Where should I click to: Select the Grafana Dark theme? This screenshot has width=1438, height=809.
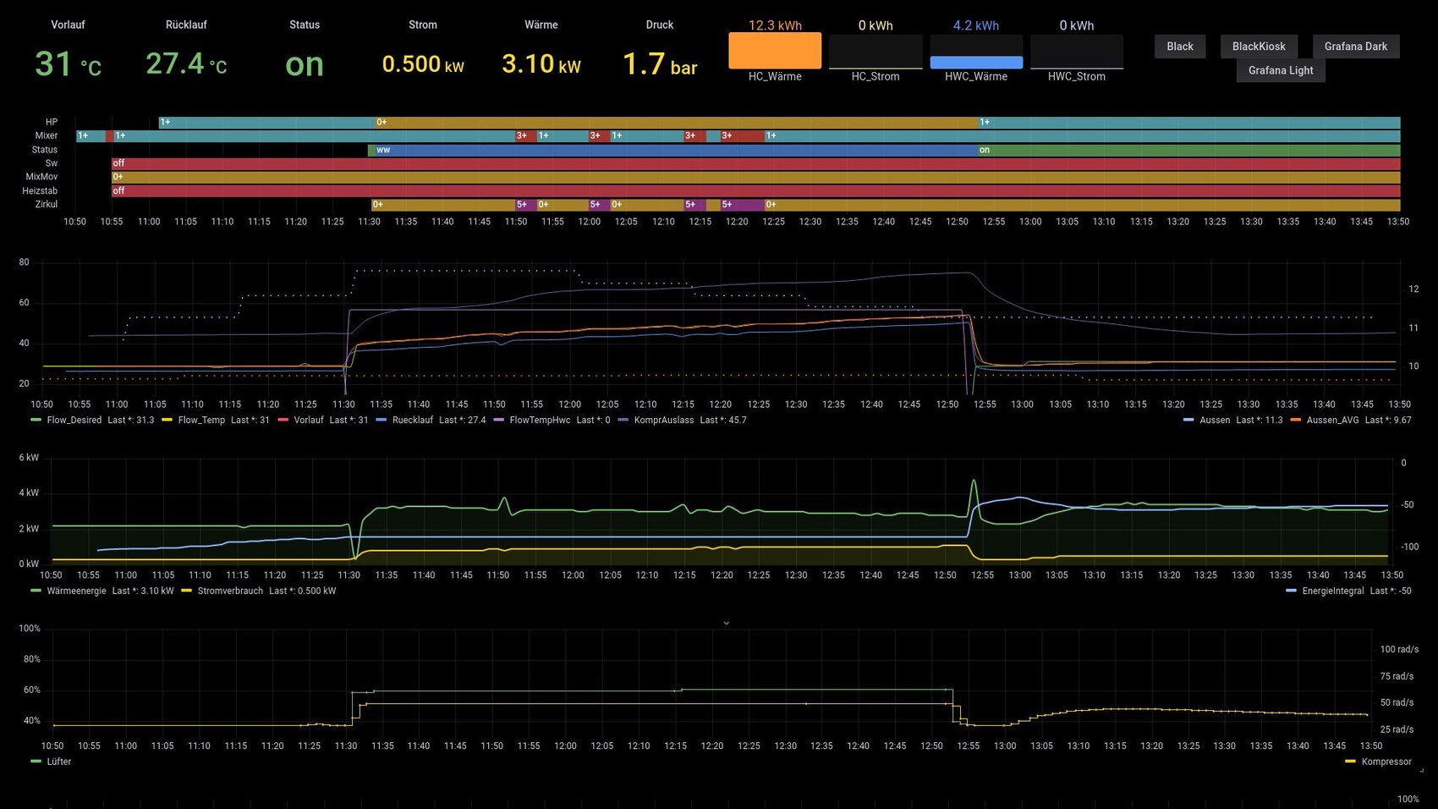point(1355,47)
